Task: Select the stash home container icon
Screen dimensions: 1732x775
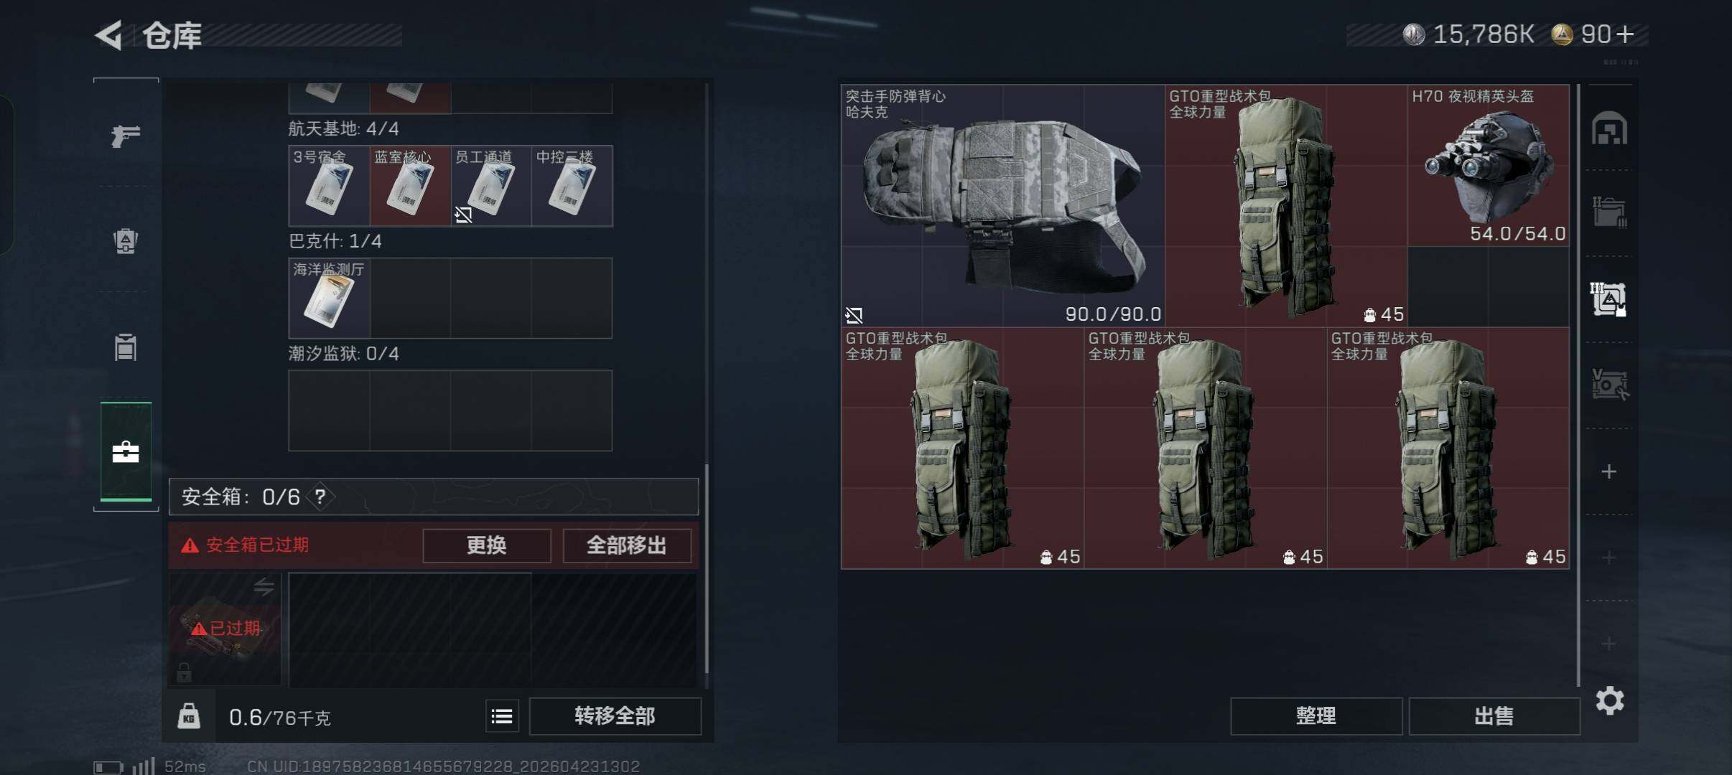Action: pyautogui.click(x=1609, y=129)
